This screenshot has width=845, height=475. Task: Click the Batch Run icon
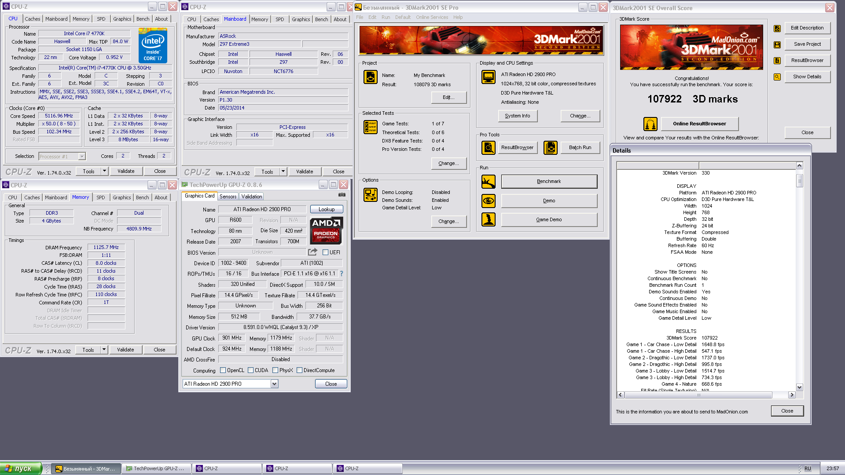pos(550,148)
